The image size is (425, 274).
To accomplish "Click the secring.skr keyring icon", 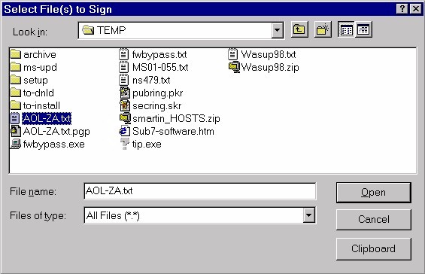I will tap(125, 105).
